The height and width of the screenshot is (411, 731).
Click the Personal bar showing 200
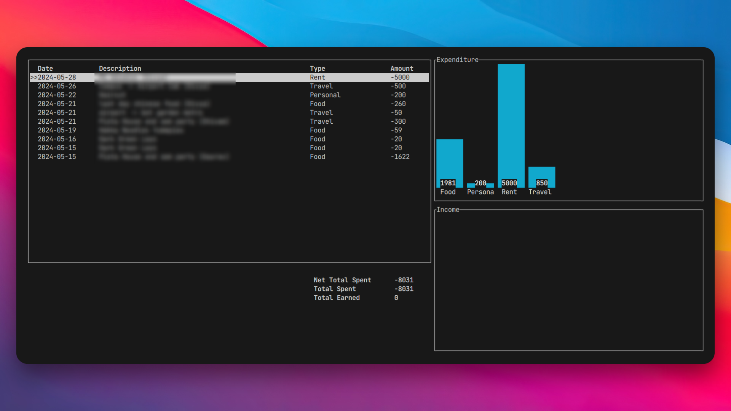coord(480,185)
